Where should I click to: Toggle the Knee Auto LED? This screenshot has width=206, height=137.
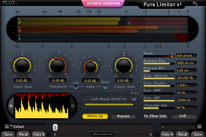tap(105, 87)
